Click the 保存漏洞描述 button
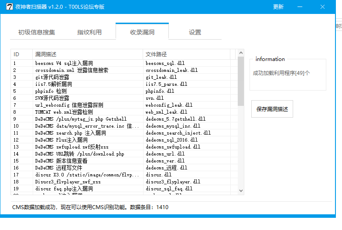The image size is (342, 230). (272, 109)
